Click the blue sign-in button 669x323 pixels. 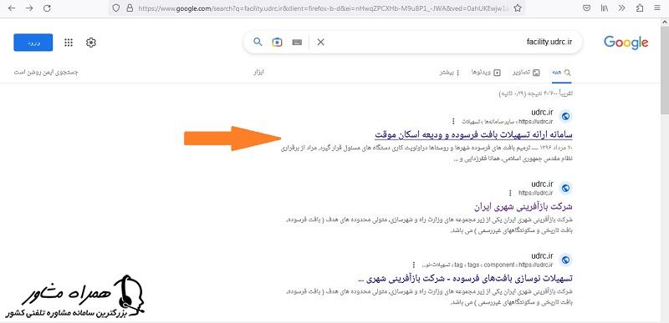33,43
